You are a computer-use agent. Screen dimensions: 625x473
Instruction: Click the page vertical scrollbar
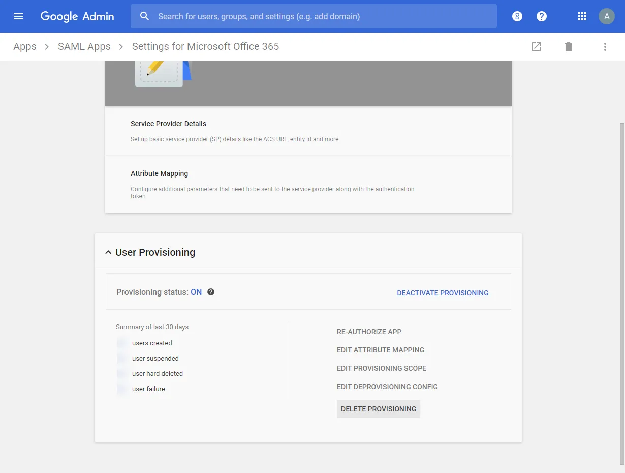click(x=622, y=294)
